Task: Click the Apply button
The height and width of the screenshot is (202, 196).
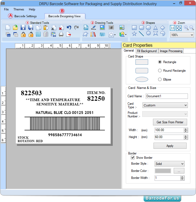Action: [170, 146]
